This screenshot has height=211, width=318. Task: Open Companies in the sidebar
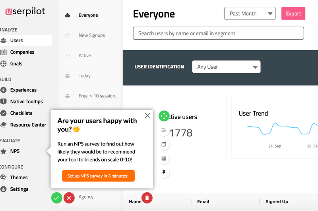22,52
